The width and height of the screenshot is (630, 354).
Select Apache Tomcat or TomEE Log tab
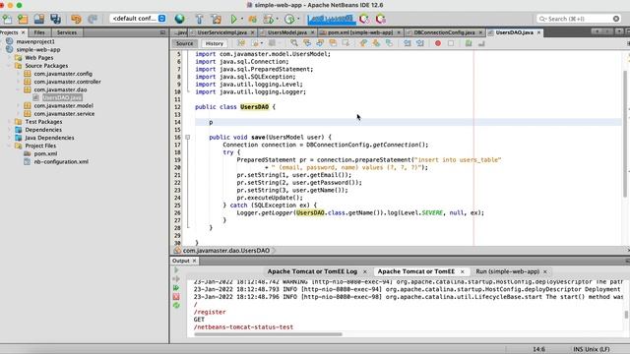point(312,271)
